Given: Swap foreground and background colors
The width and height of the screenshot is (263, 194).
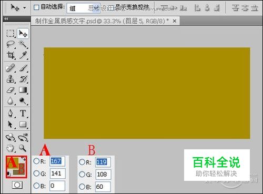Looking at the screenshot, I should pos(24,159).
